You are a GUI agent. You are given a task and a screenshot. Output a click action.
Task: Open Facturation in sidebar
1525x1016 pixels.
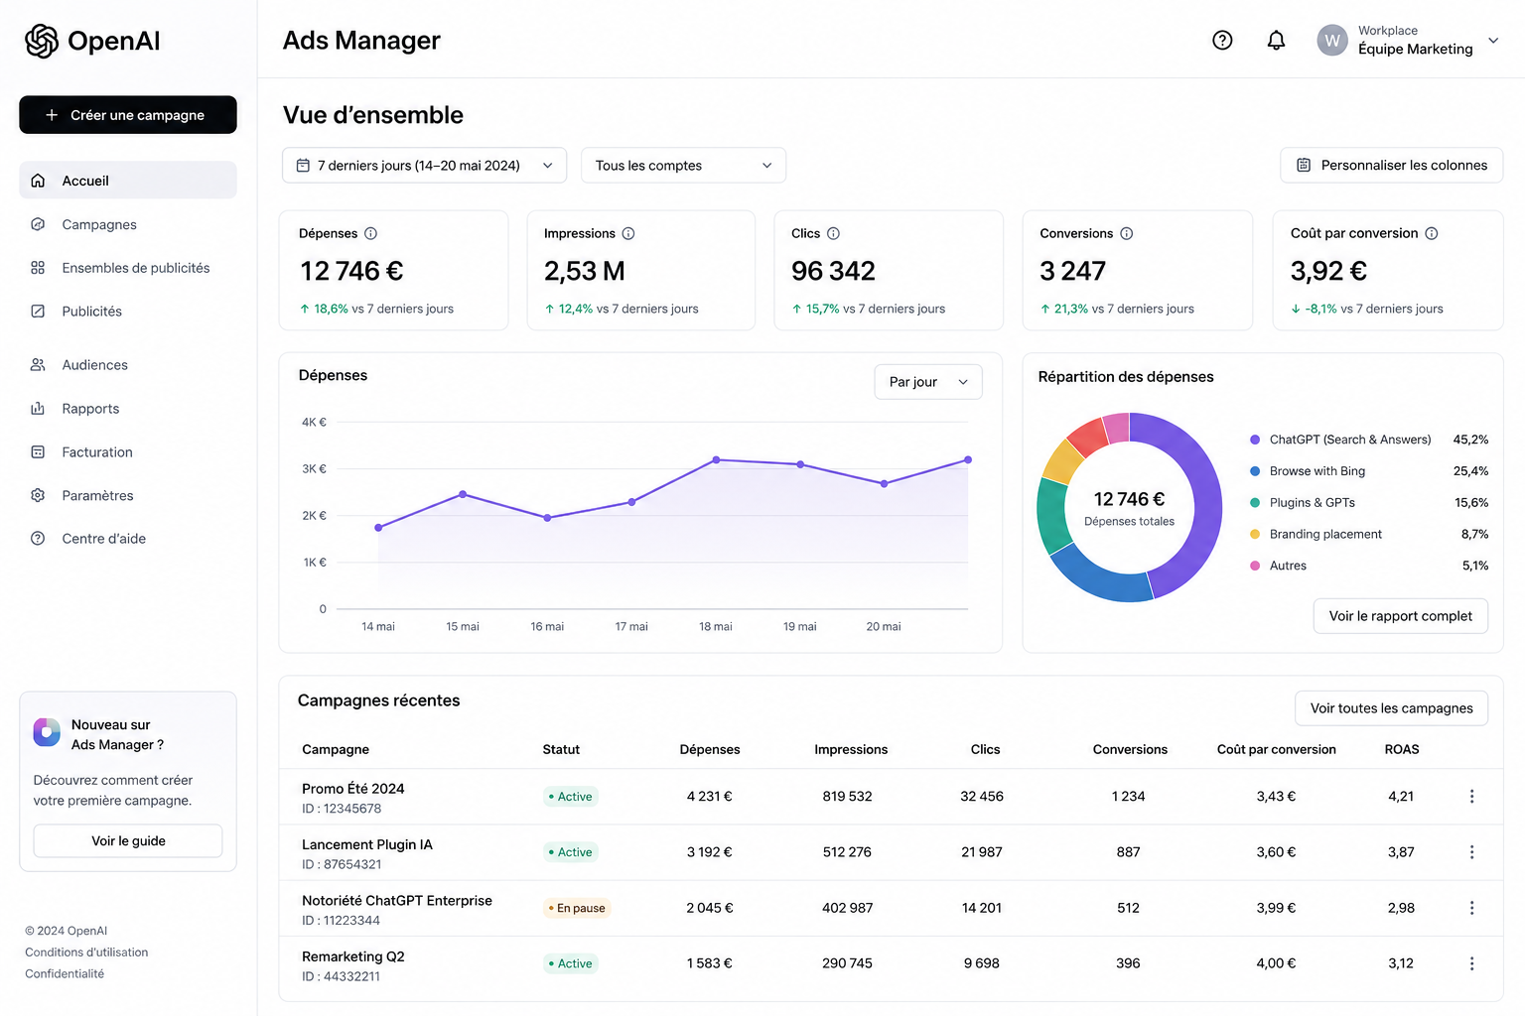click(x=128, y=452)
